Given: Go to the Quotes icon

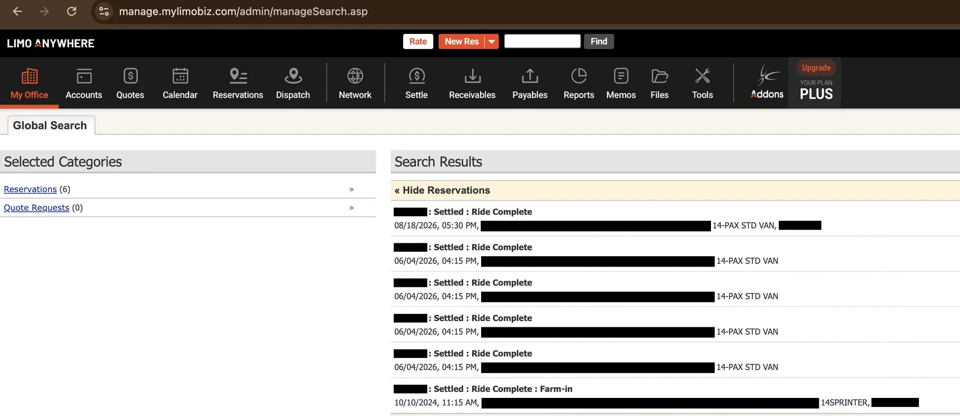Looking at the screenshot, I should (x=130, y=76).
